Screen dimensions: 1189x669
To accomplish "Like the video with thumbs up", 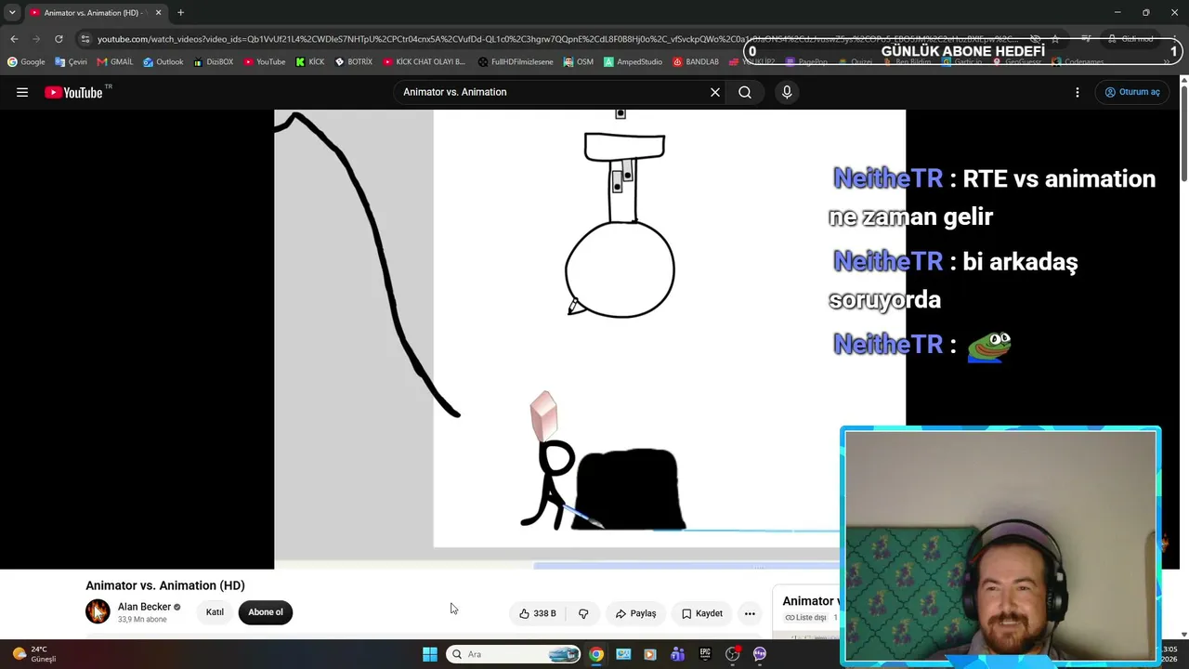I will click(x=538, y=613).
